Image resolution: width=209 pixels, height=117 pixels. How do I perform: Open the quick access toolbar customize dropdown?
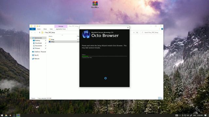pos(39,26)
